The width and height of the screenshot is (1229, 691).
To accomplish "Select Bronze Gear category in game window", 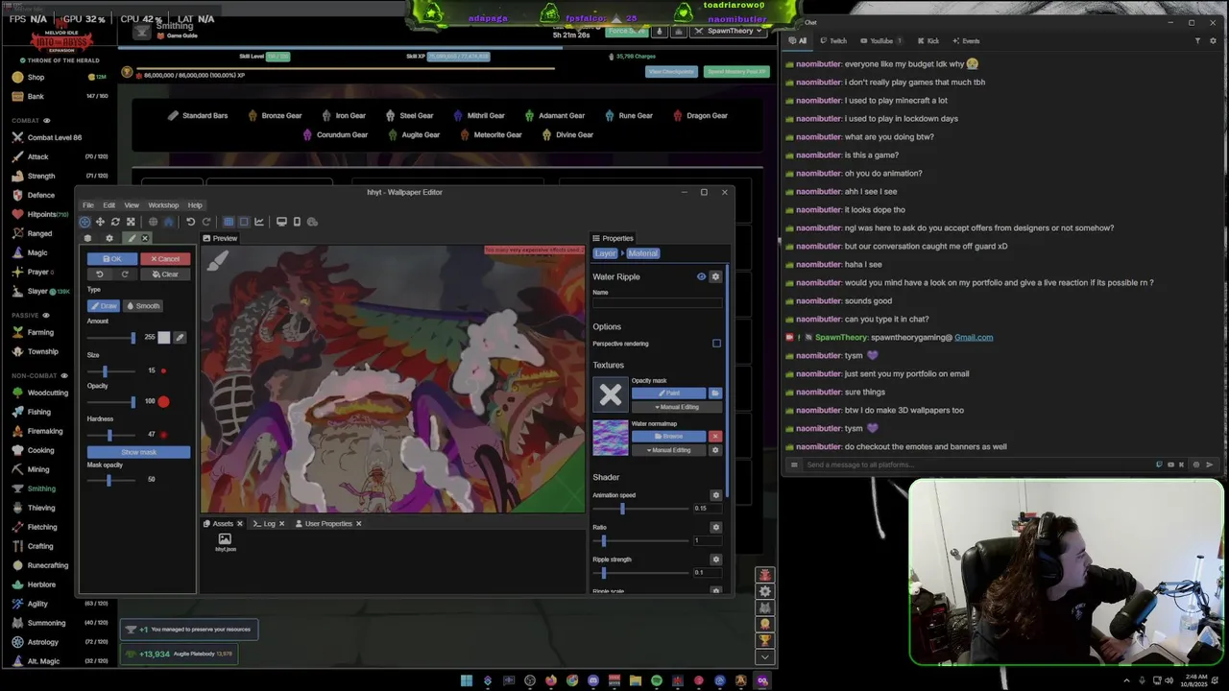I will [275, 115].
